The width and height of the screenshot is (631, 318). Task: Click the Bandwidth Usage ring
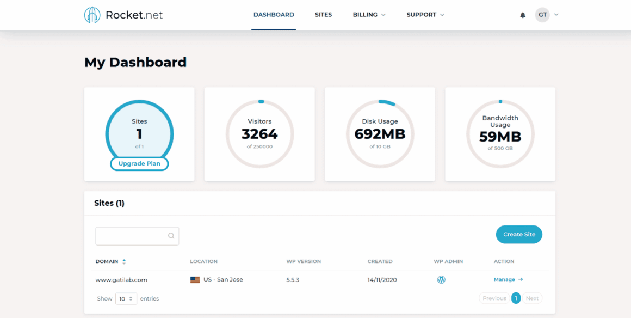tap(500, 132)
